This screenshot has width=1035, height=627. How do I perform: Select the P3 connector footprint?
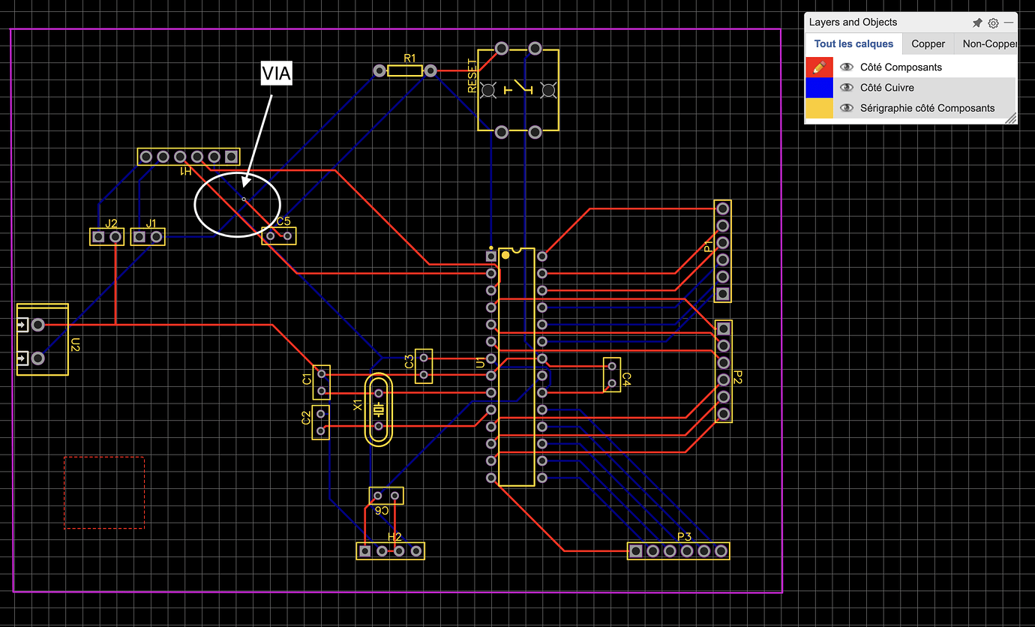tap(677, 551)
